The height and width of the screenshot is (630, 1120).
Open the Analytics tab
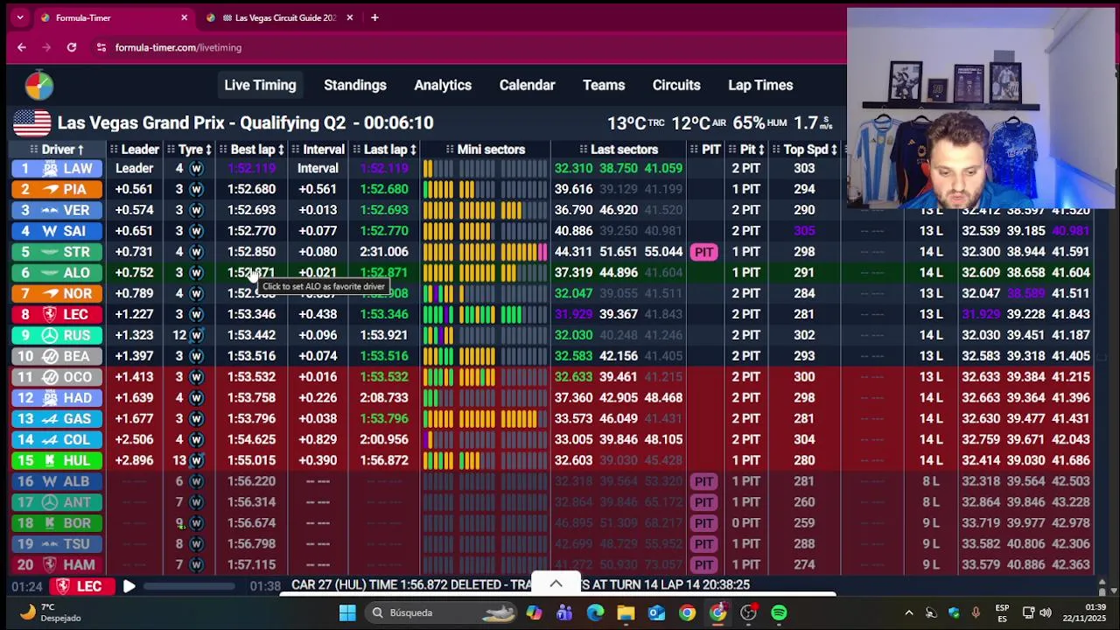click(x=443, y=86)
